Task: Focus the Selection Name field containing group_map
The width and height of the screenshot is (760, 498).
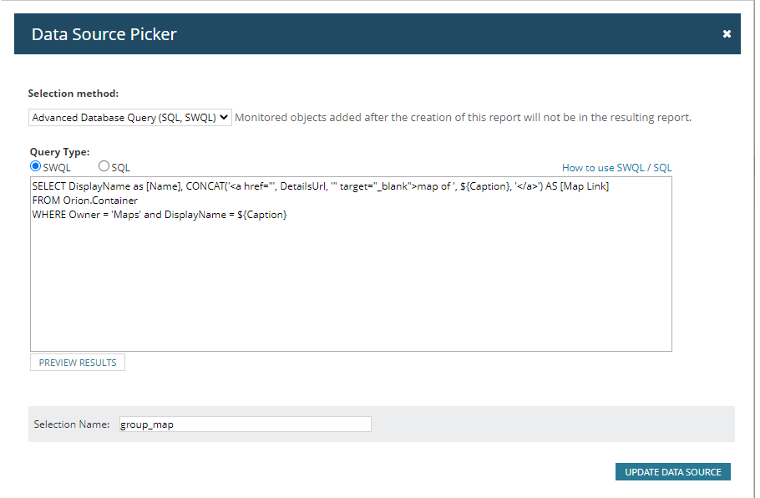Action: [x=246, y=424]
